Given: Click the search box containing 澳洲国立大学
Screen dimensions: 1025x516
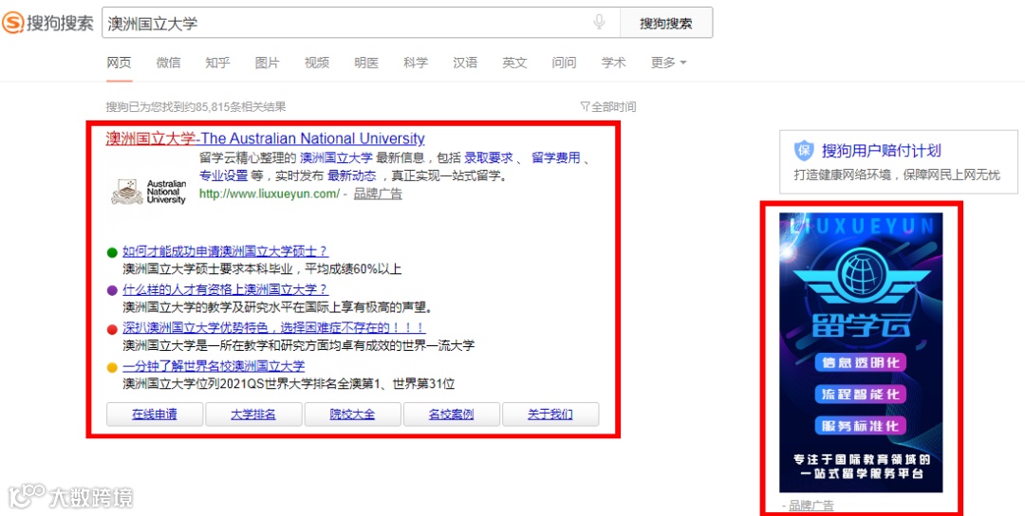Looking at the screenshot, I should coord(361,24).
